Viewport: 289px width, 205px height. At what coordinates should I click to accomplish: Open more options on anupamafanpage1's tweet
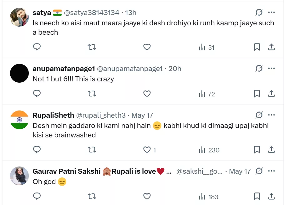pos(271,69)
